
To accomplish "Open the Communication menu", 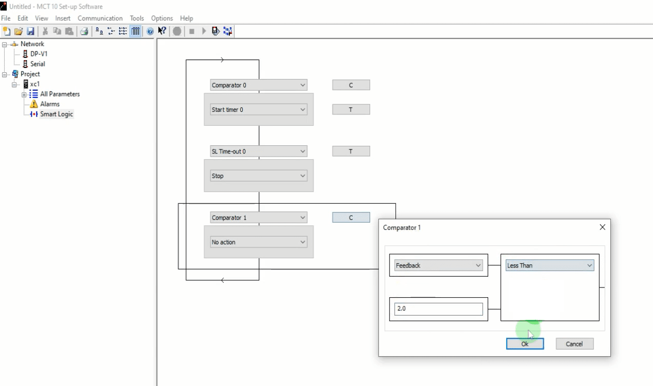I will [101, 18].
